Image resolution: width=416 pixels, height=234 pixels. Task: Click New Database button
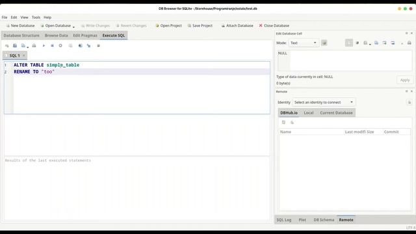coord(20,25)
